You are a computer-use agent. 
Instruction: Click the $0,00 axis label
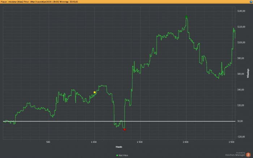click(240, 121)
